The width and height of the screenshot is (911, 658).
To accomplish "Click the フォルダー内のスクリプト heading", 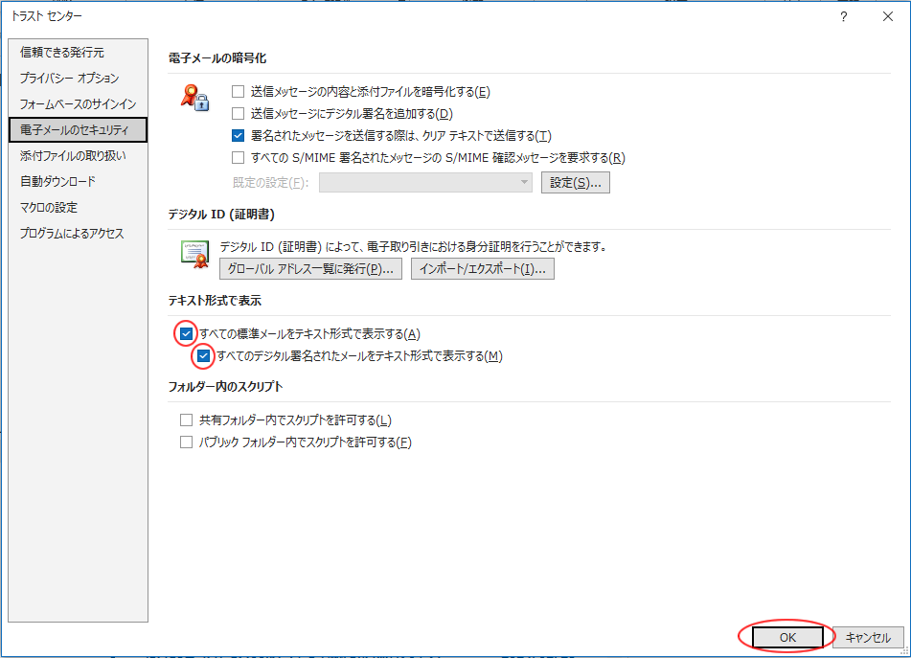I will pyautogui.click(x=225, y=386).
